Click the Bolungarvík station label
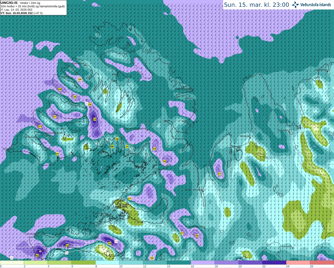This screenshot has height=268, width=334. [x=78, y=63]
